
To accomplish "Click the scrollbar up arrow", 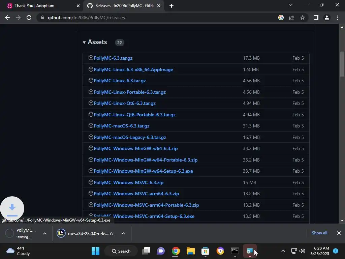I will [342, 27].
